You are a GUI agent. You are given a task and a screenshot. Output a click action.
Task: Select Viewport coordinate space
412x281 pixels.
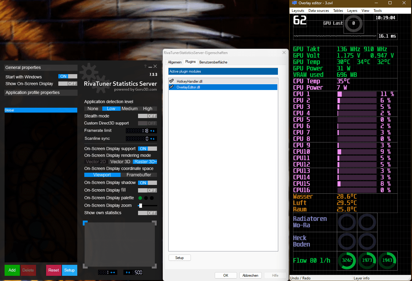tap(102, 175)
